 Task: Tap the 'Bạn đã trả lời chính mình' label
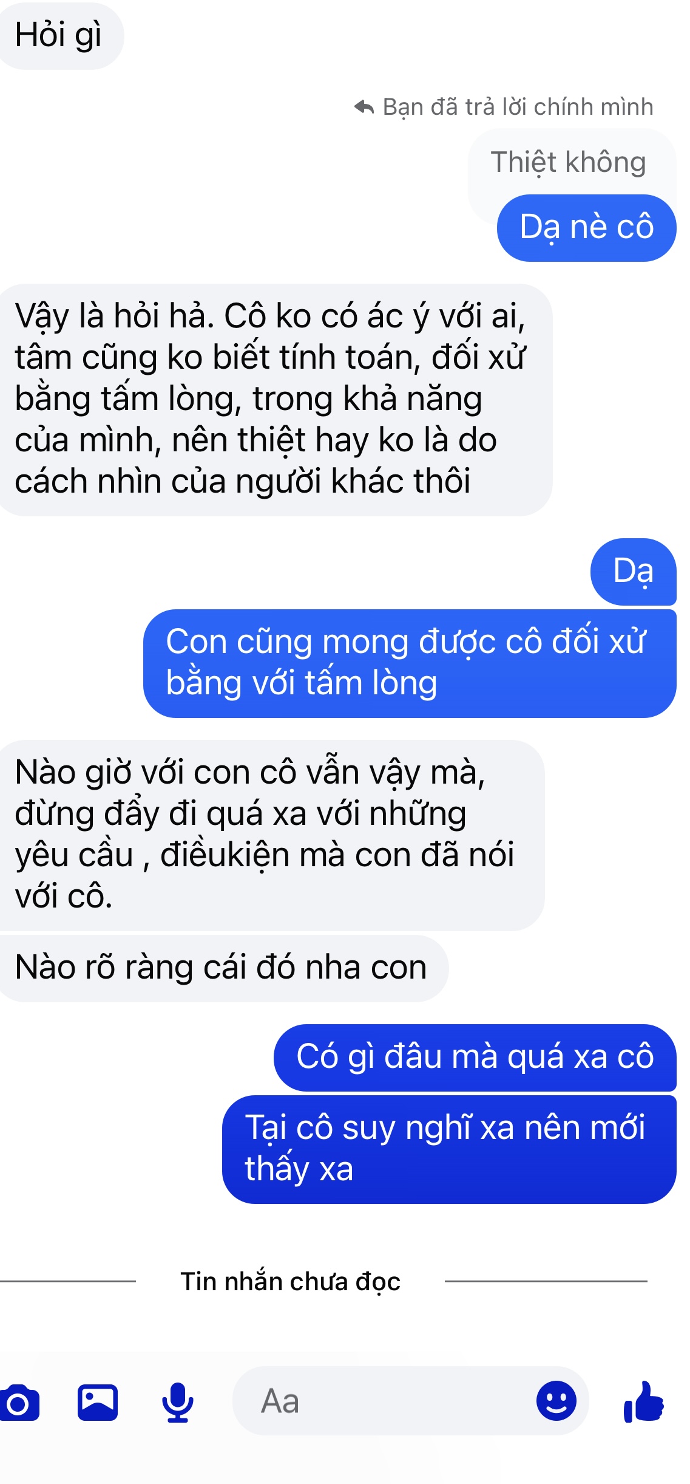coord(518,107)
